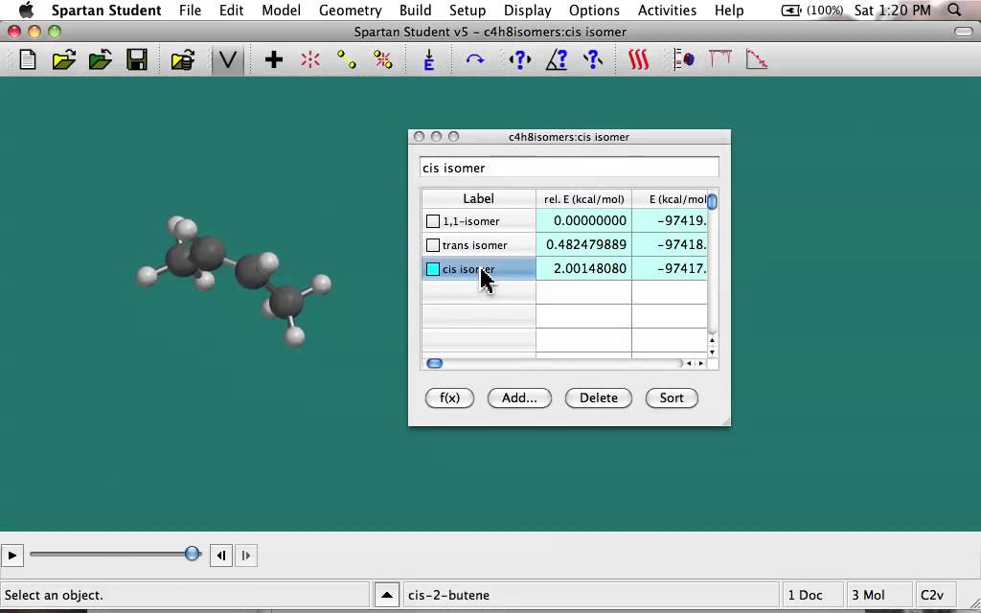Select the Add Fragment plus icon
Viewport: 981px width, 613px height.
click(273, 60)
